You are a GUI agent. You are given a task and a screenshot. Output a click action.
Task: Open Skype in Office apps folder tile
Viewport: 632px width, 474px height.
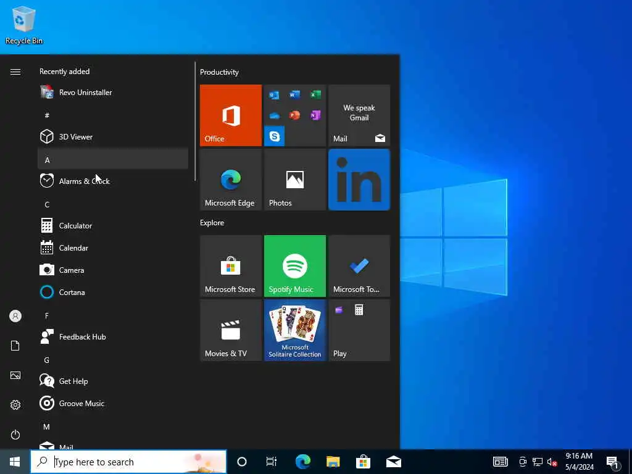[275, 136]
